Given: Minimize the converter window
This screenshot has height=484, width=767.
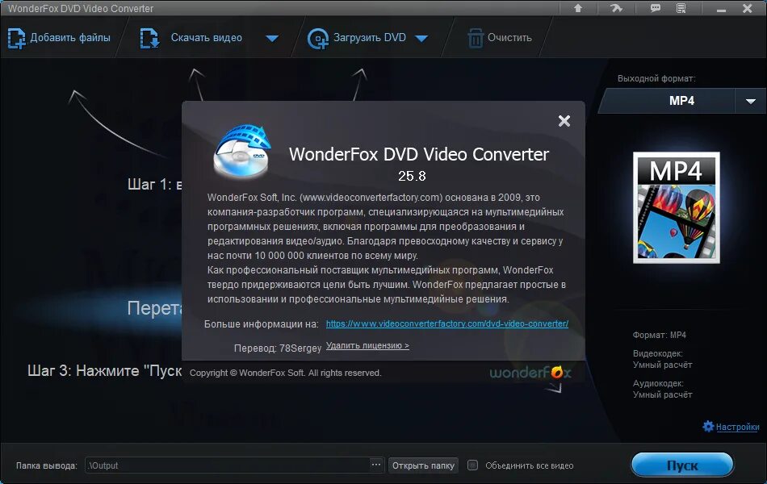Looking at the screenshot, I should pyautogui.click(x=722, y=10).
